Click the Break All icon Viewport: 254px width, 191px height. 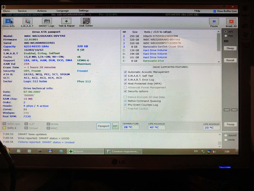(231, 22)
